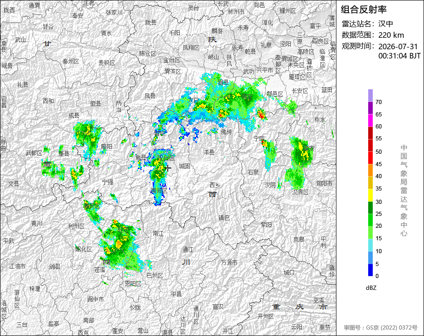
Task: Click the 岚皋 label
Action: tap(299, 239)
